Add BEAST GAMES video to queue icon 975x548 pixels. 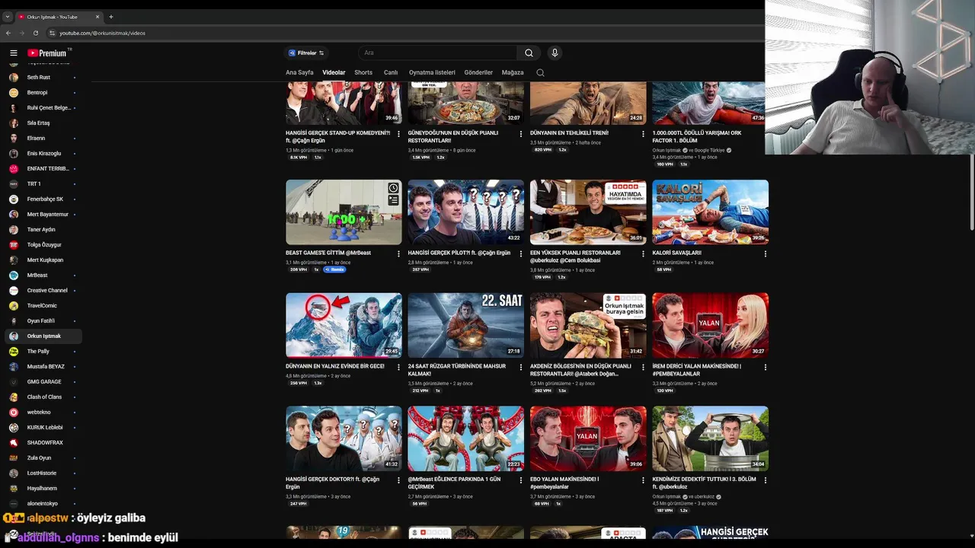(393, 200)
